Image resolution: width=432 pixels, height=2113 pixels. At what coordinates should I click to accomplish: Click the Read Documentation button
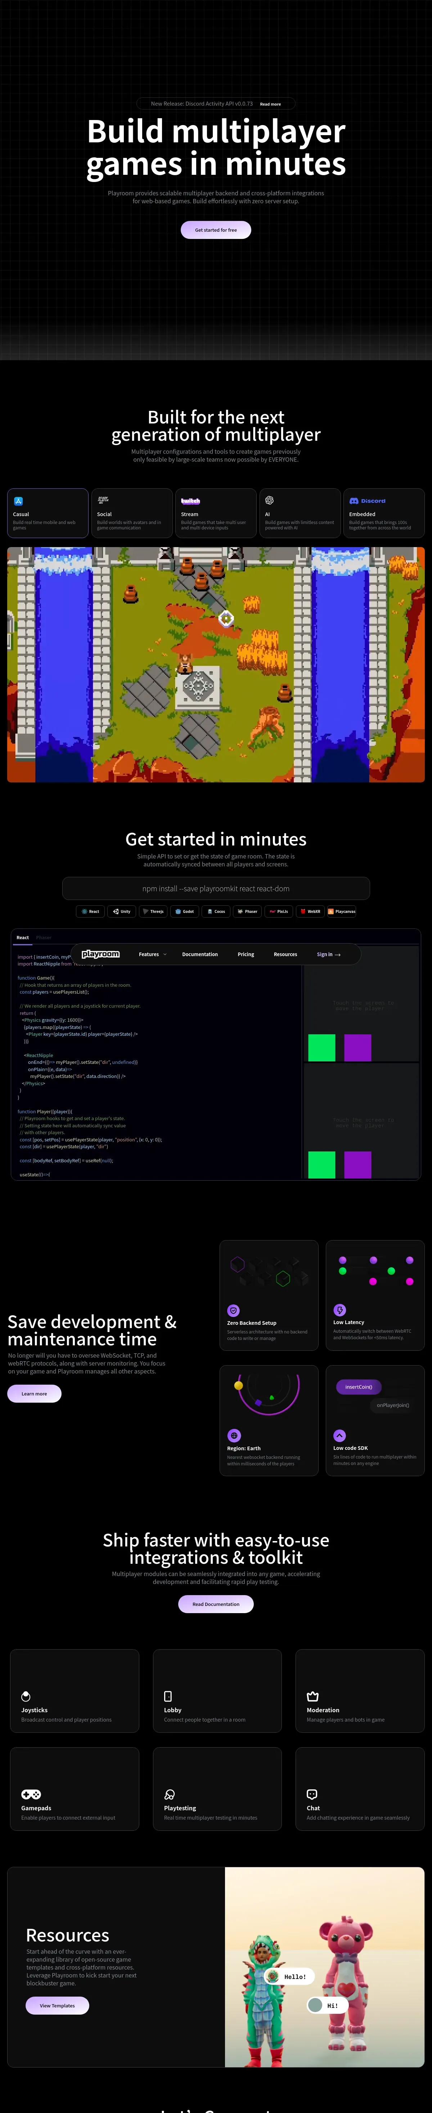216,1604
